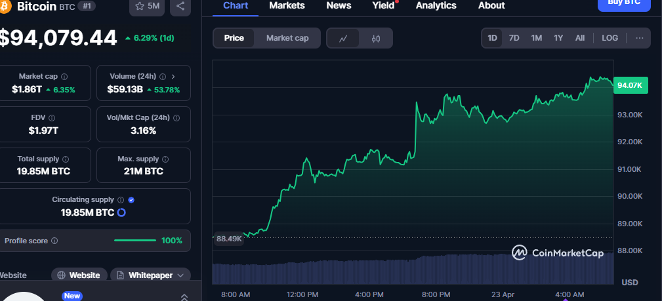Open chart more options ellipsis
662x301 pixels.
pos(639,38)
